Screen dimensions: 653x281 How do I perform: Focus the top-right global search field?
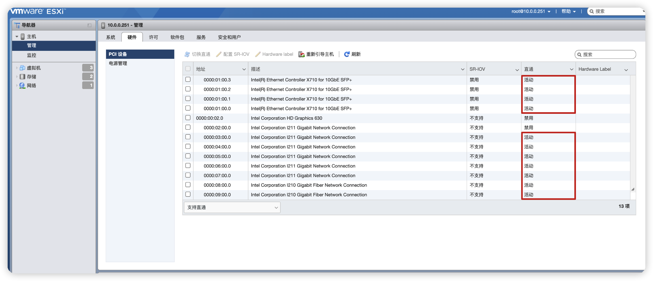point(616,11)
